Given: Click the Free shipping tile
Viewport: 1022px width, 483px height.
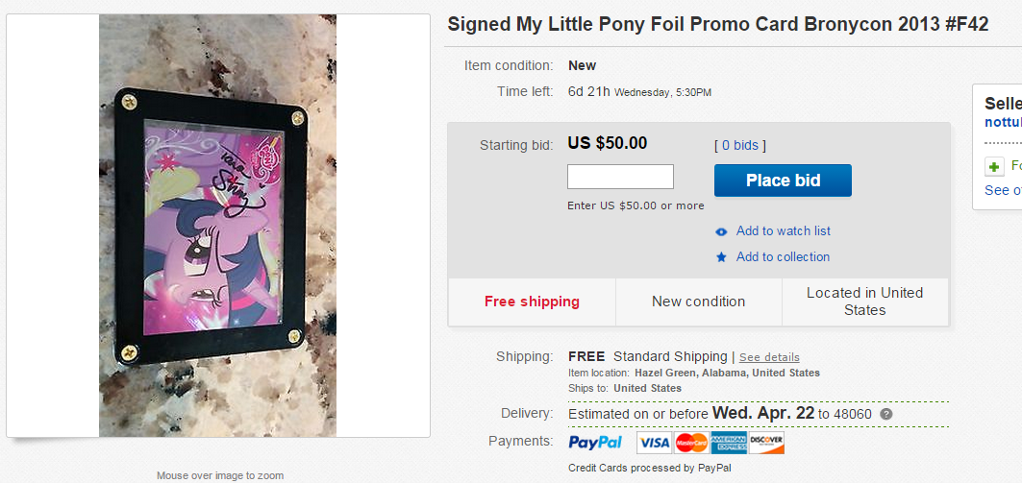Looking at the screenshot, I should pos(532,302).
